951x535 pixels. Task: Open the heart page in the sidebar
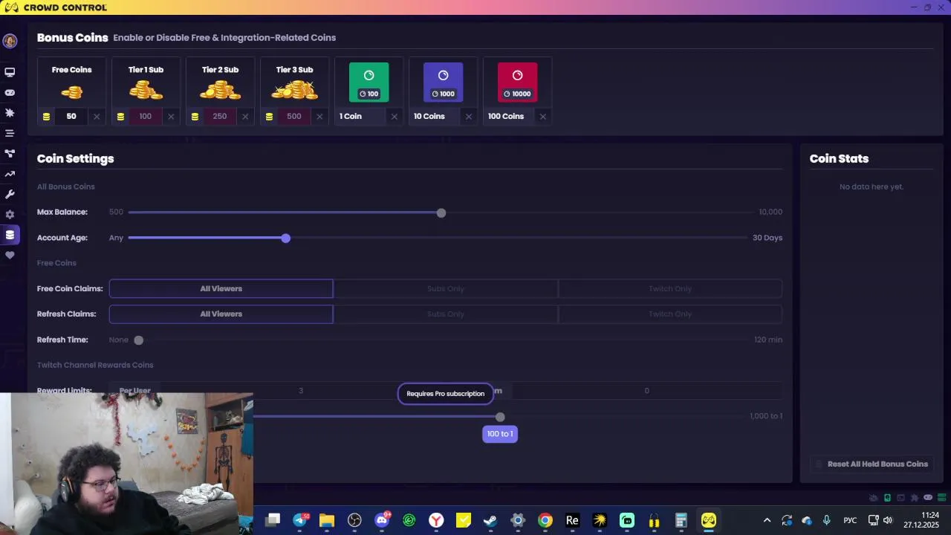[x=10, y=255]
